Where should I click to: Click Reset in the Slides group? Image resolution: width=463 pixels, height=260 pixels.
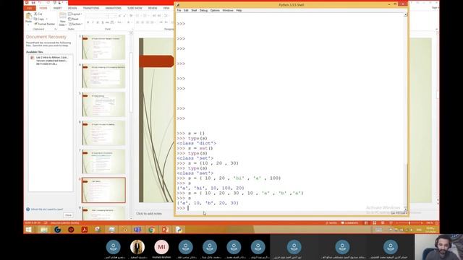(74, 19)
